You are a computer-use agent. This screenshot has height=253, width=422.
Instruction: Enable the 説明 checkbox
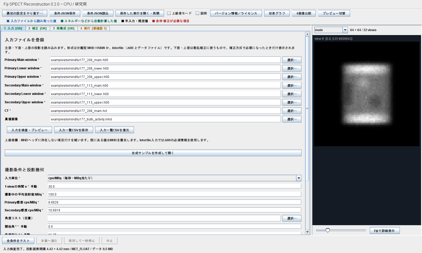(x=197, y=13)
